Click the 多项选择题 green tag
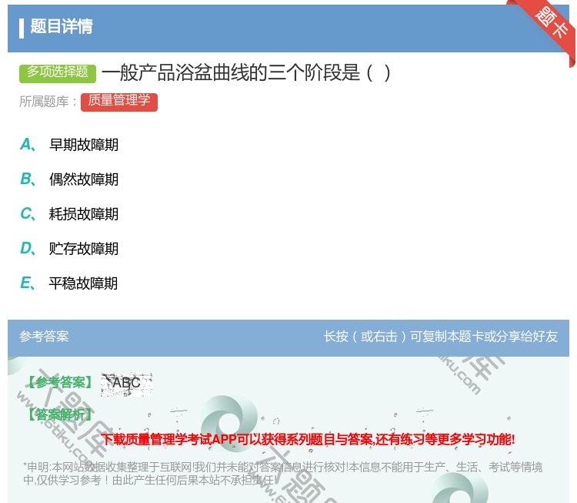 click(58, 73)
